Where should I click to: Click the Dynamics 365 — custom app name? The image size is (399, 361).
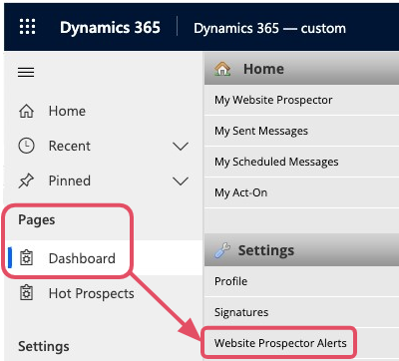click(x=269, y=28)
